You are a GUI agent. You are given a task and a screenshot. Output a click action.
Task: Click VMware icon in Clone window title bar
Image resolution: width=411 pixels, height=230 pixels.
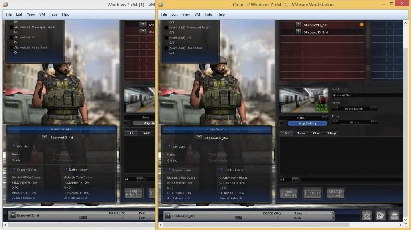(x=161, y=4)
